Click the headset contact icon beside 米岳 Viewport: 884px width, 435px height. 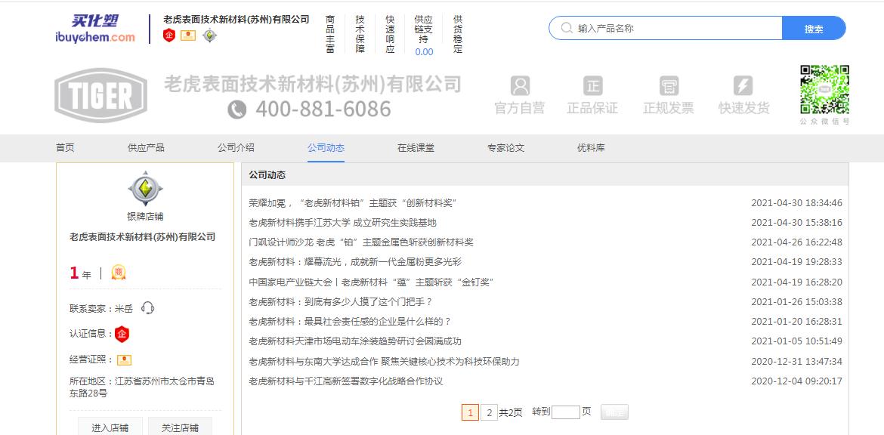(147, 308)
